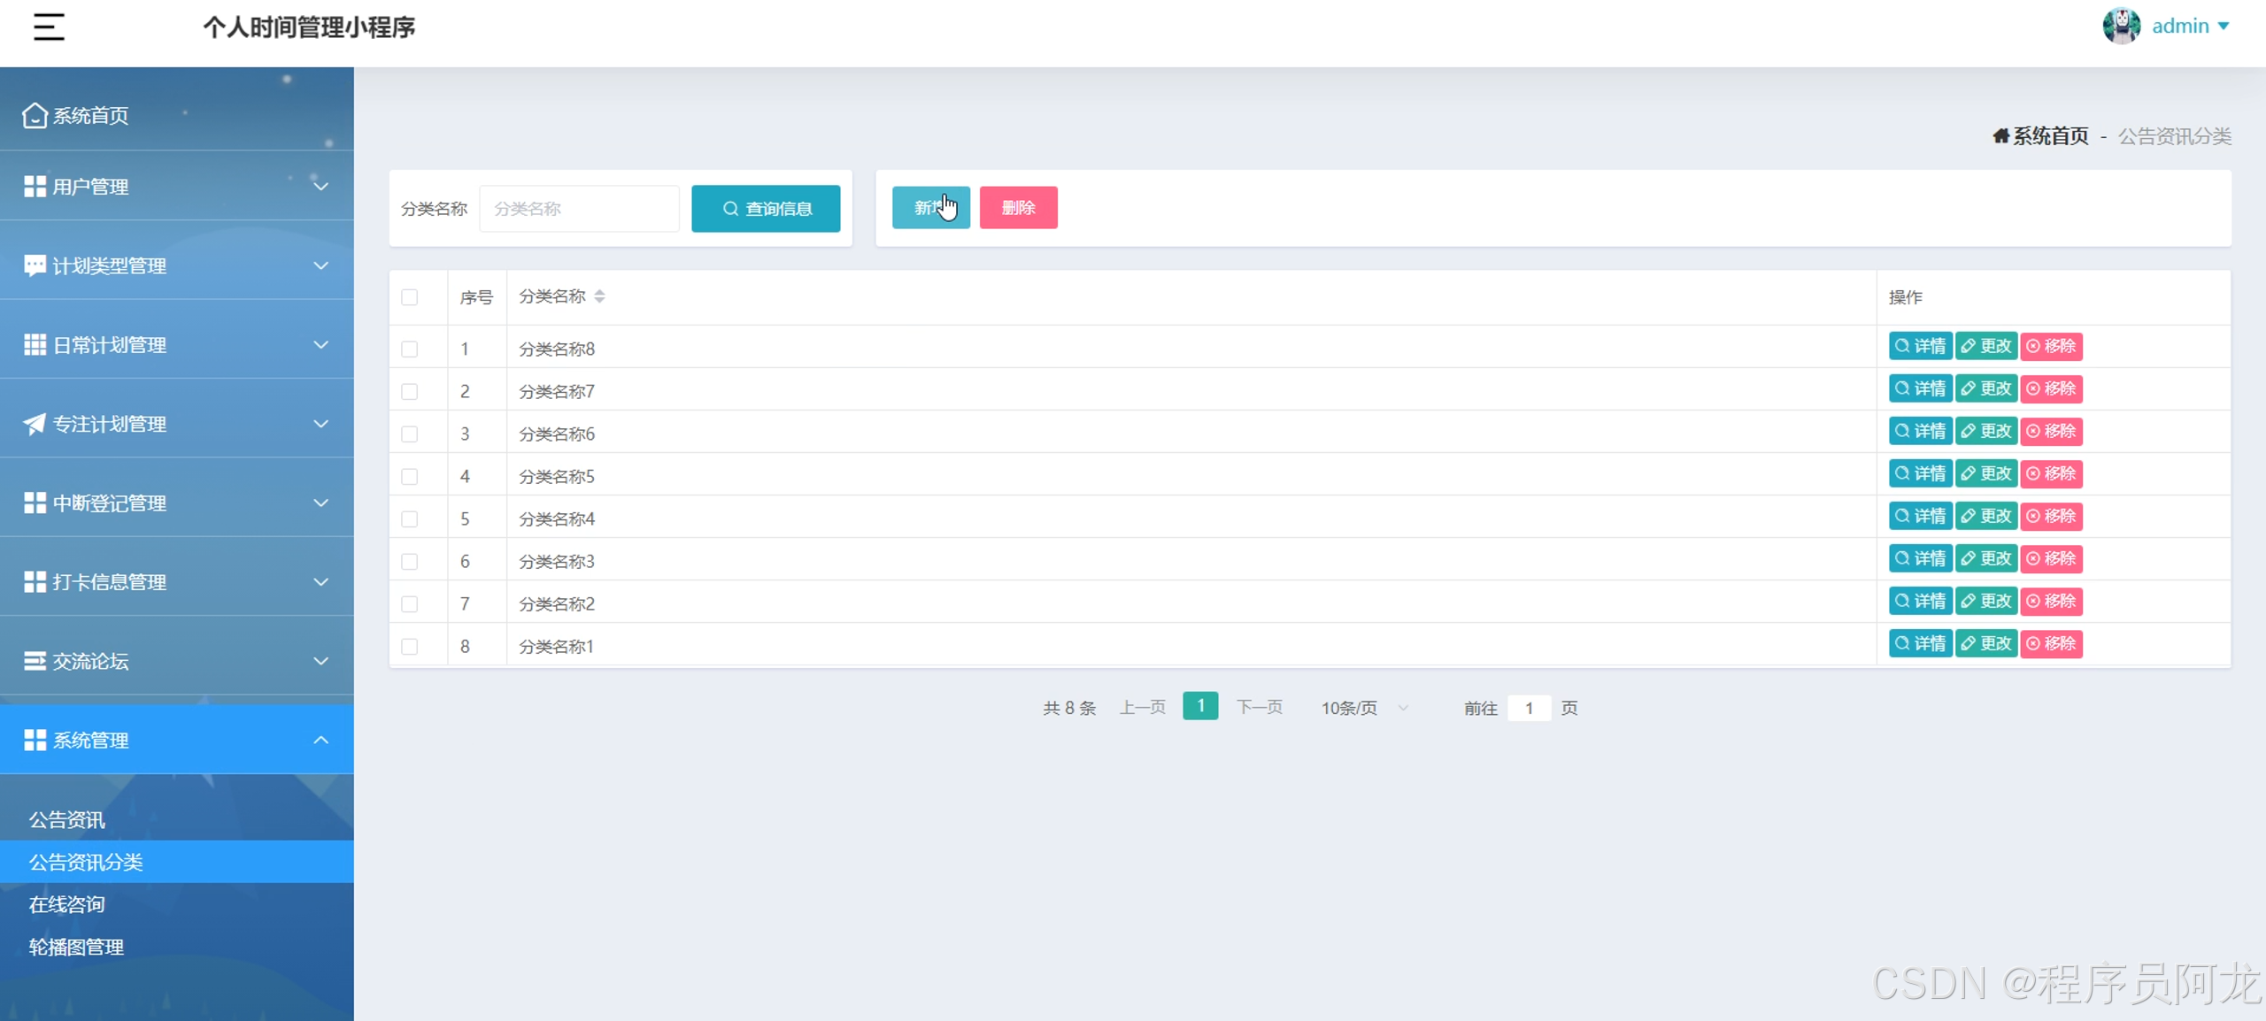Toggle the select-all checkbox in table header
The image size is (2266, 1021).
[409, 297]
